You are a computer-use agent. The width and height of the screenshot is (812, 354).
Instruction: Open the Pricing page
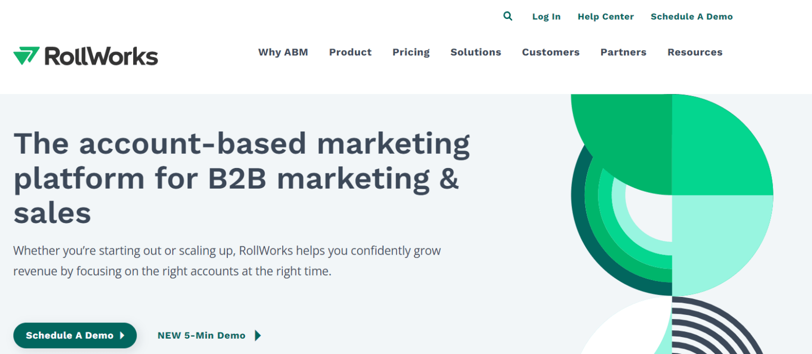click(411, 52)
